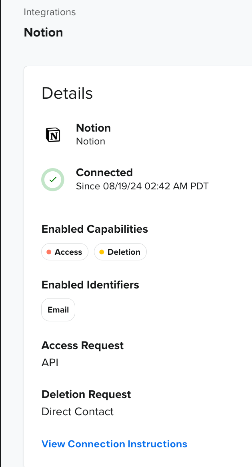The image size is (252, 467).
Task: Click the Enabled Capabilities heading
Action: tap(95, 229)
